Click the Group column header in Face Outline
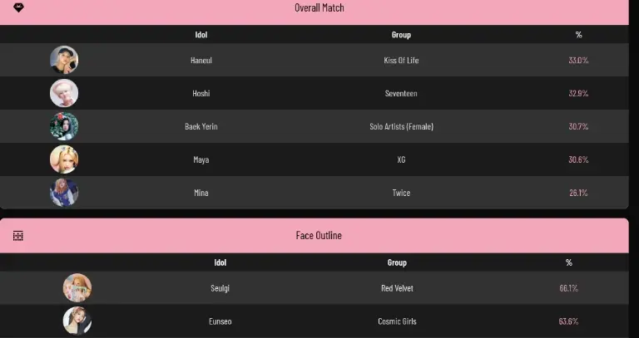The width and height of the screenshot is (639, 338). [397, 262]
